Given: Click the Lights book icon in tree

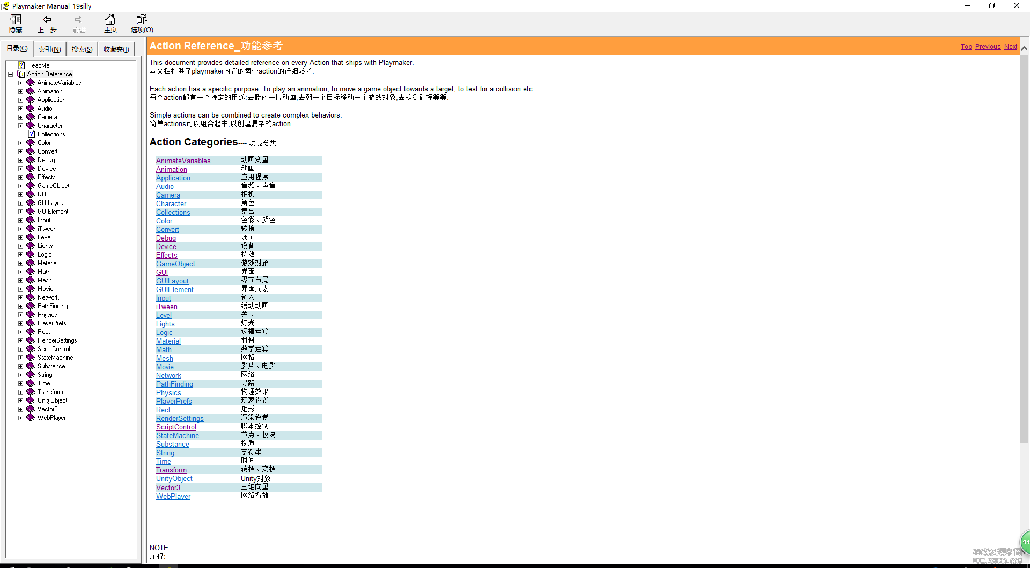Looking at the screenshot, I should 31,246.
